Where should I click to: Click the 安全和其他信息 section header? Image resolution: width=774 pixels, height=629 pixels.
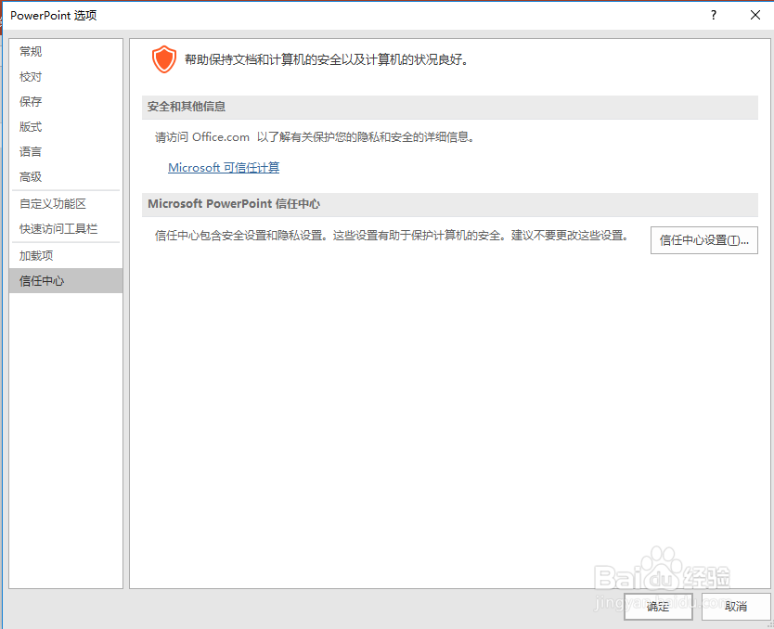pos(450,107)
